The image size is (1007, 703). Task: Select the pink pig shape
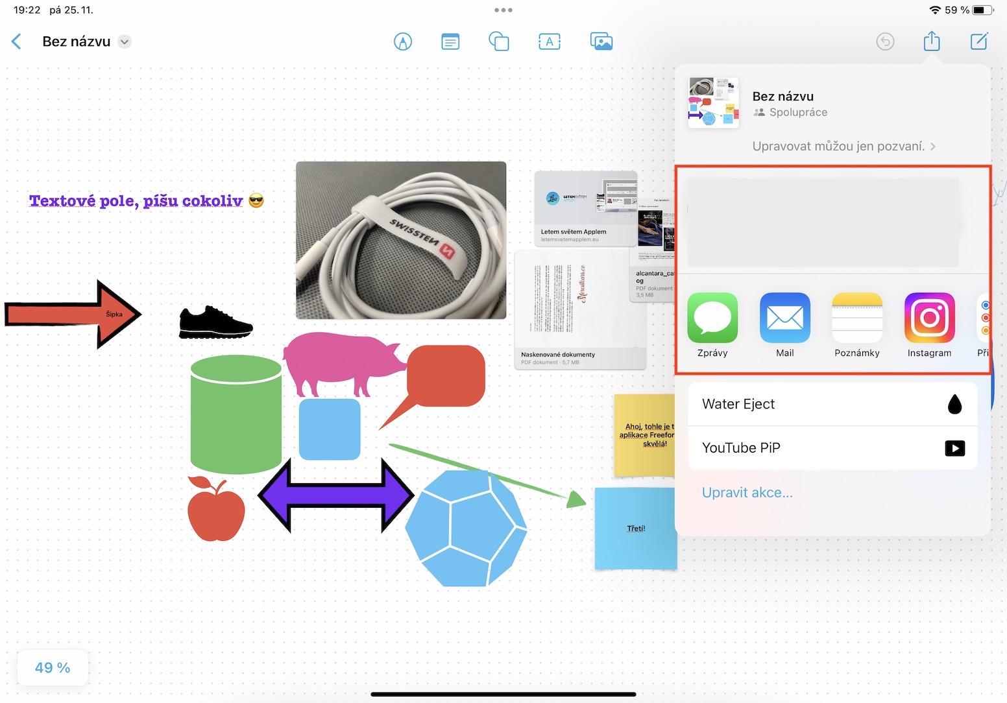[x=344, y=364]
